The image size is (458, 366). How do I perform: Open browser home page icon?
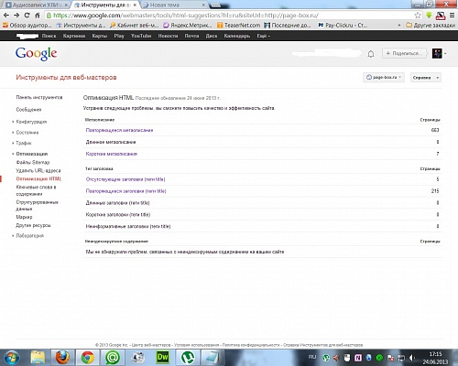pyautogui.click(x=38, y=16)
